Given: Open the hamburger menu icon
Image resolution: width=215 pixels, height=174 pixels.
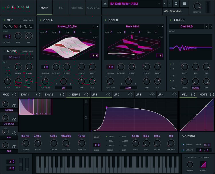Looking at the screenshot, I should point(184,3).
